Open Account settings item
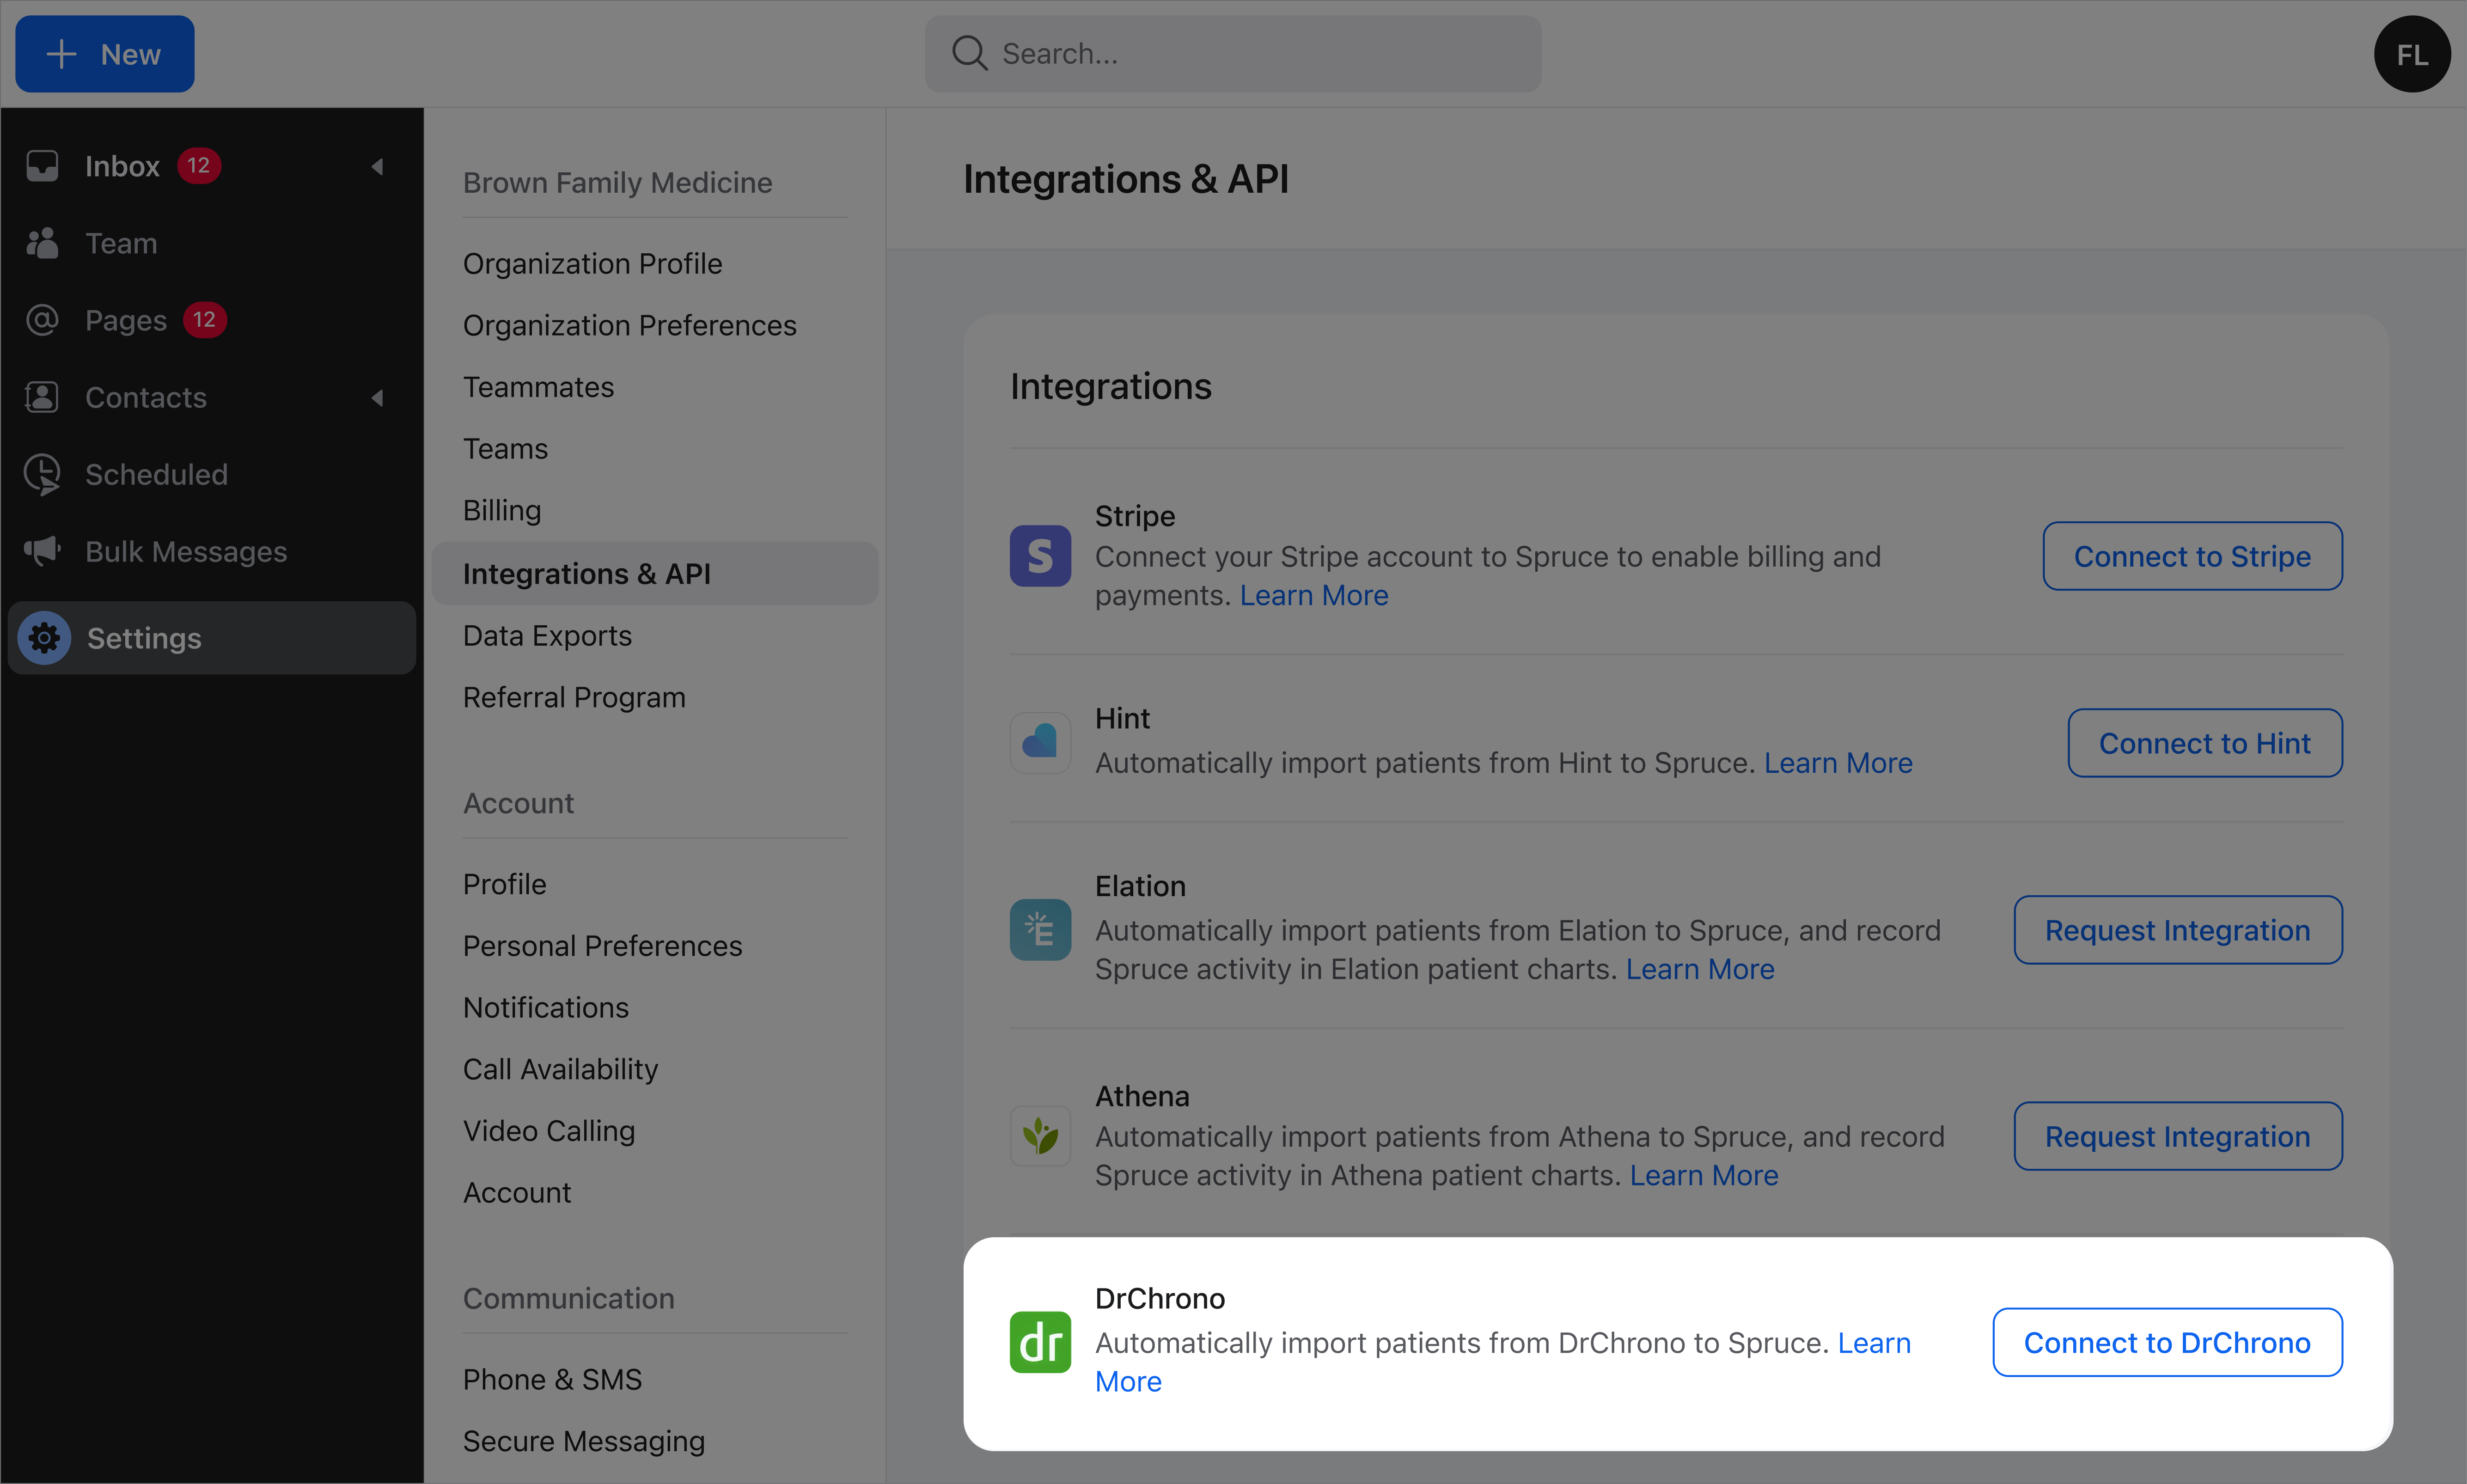2467x1484 pixels. point(517,1193)
